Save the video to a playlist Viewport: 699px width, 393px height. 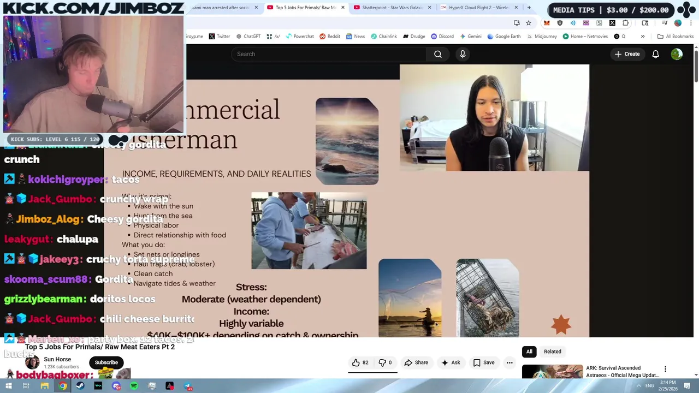tap(484, 362)
